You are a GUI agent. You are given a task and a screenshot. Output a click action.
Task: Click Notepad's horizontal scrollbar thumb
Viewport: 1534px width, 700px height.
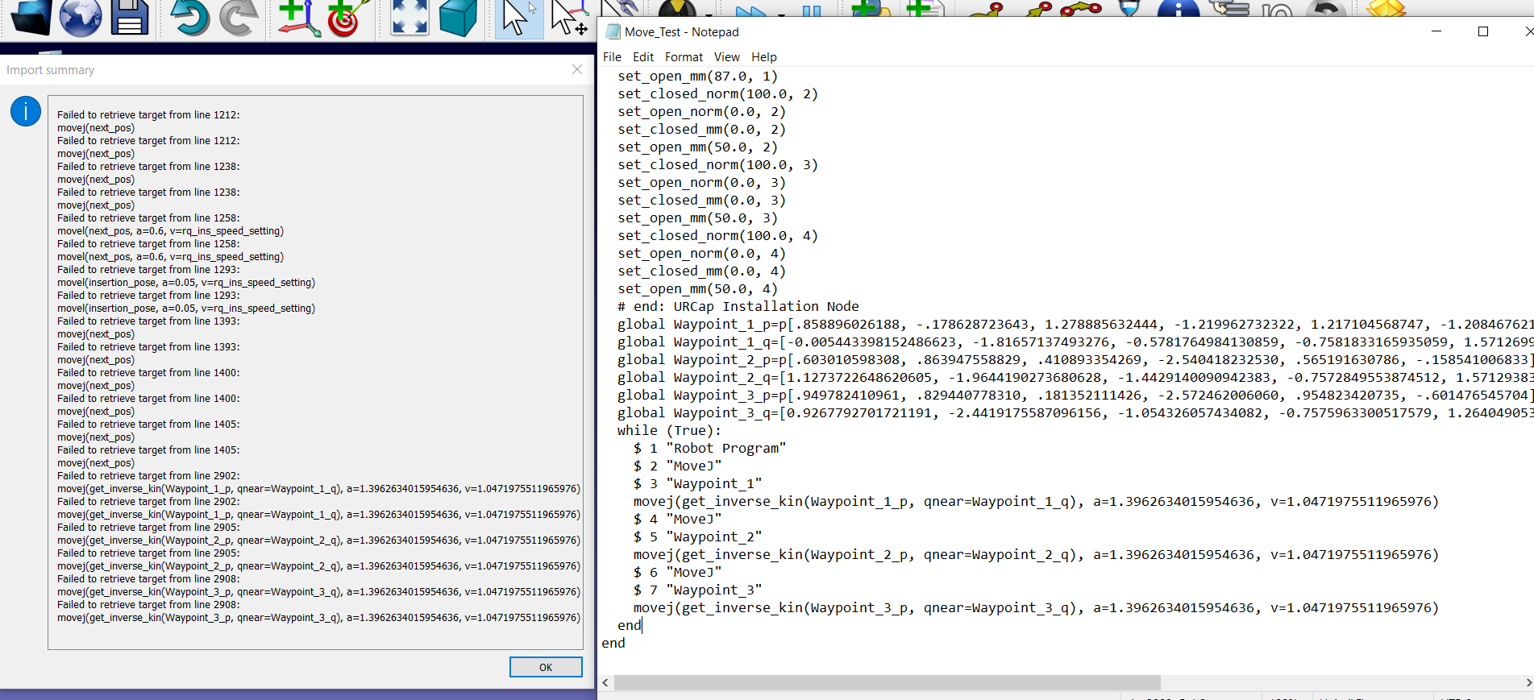click(887, 683)
